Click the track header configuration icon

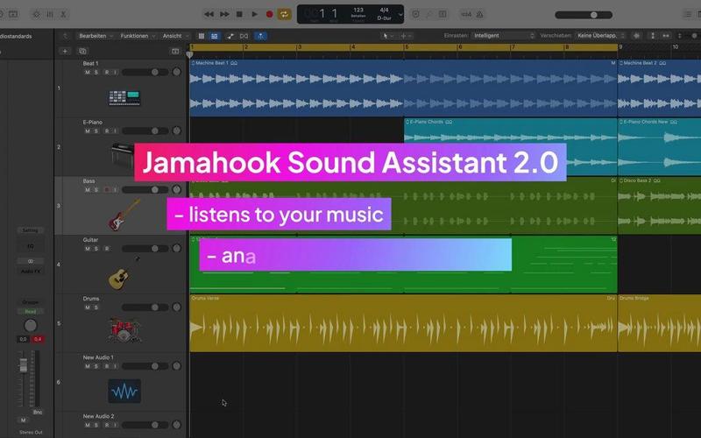[175, 52]
